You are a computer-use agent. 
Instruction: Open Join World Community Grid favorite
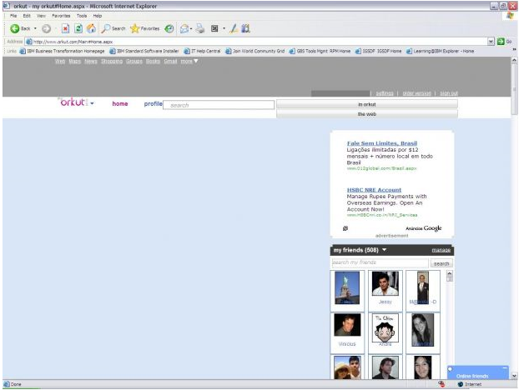pos(255,51)
